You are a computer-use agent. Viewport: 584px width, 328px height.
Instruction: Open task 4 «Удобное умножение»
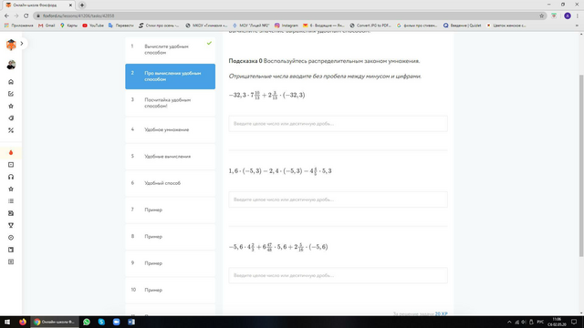171,129
